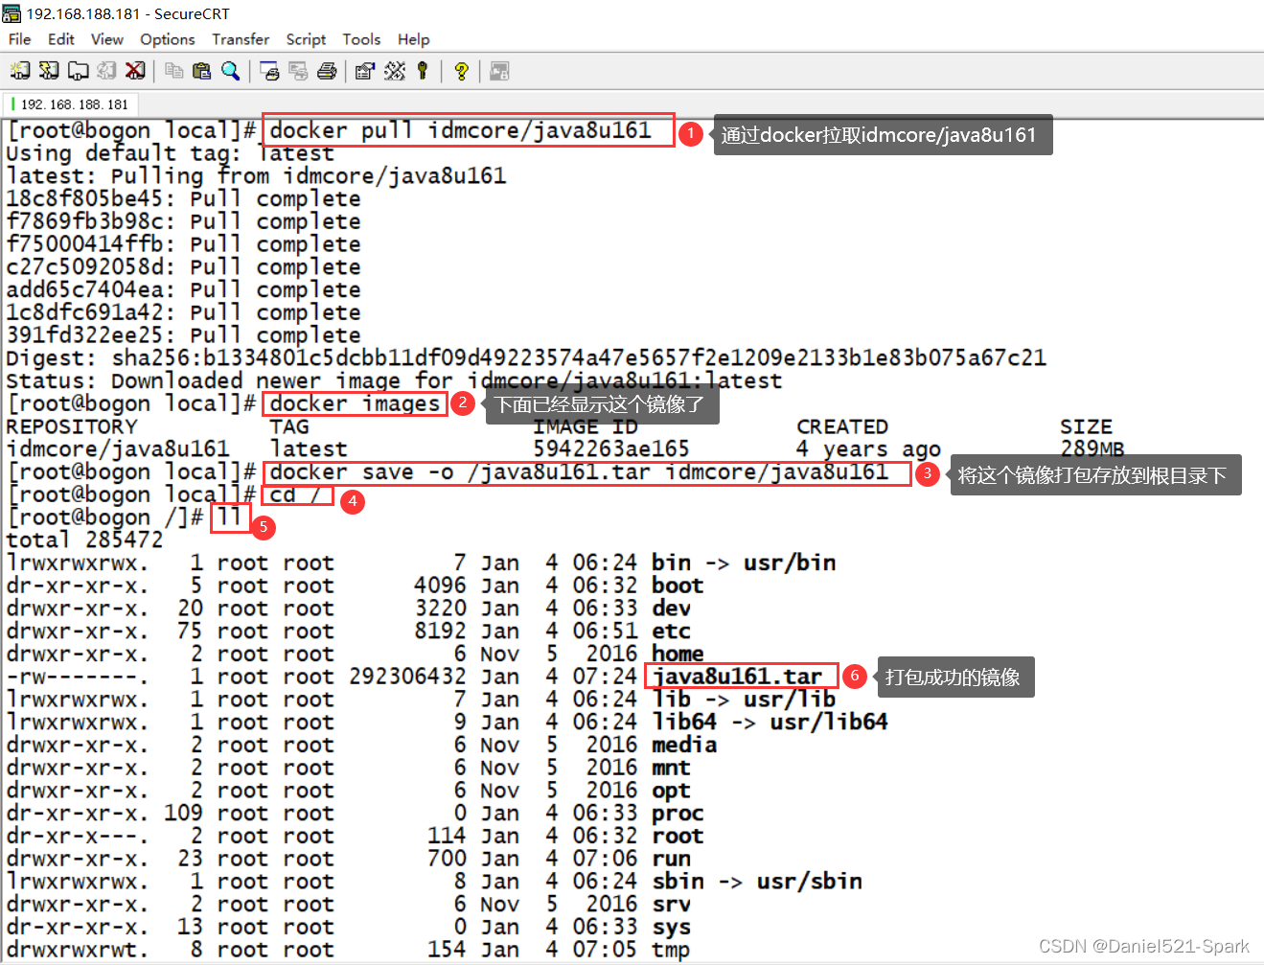
Task: Click the Print printer icon
Action: coord(327,71)
